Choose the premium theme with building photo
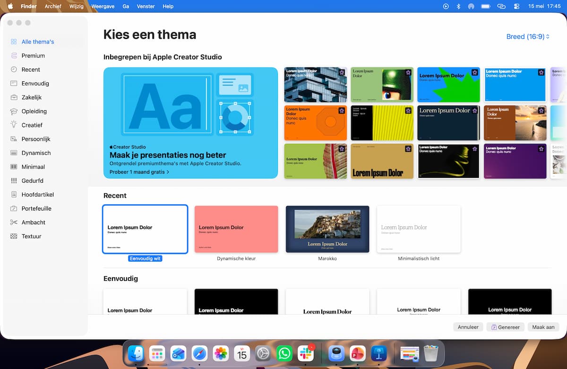Image resolution: width=567 pixels, height=369 pixels. point(316,85)
